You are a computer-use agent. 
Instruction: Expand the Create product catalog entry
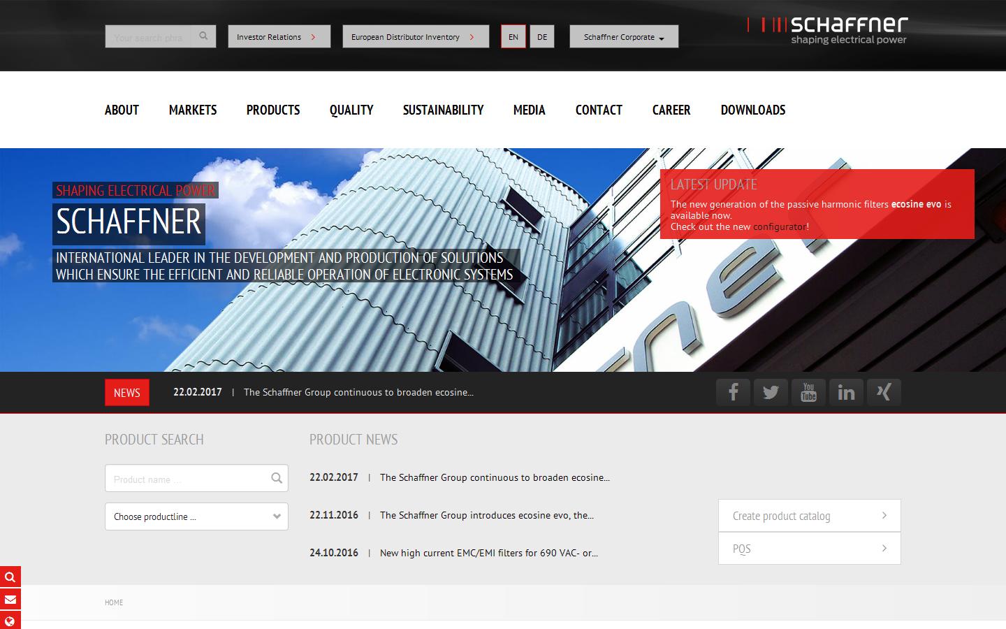click(808, 516)
